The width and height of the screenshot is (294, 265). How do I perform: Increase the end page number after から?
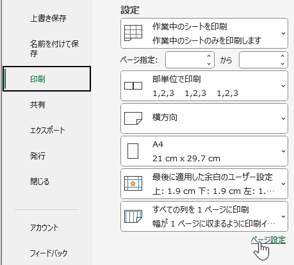tap(282, 56)
